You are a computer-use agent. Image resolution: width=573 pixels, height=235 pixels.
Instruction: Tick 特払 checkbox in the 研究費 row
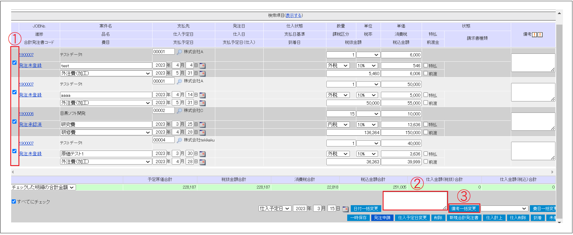pyautogui.click(x=426, y=124)
